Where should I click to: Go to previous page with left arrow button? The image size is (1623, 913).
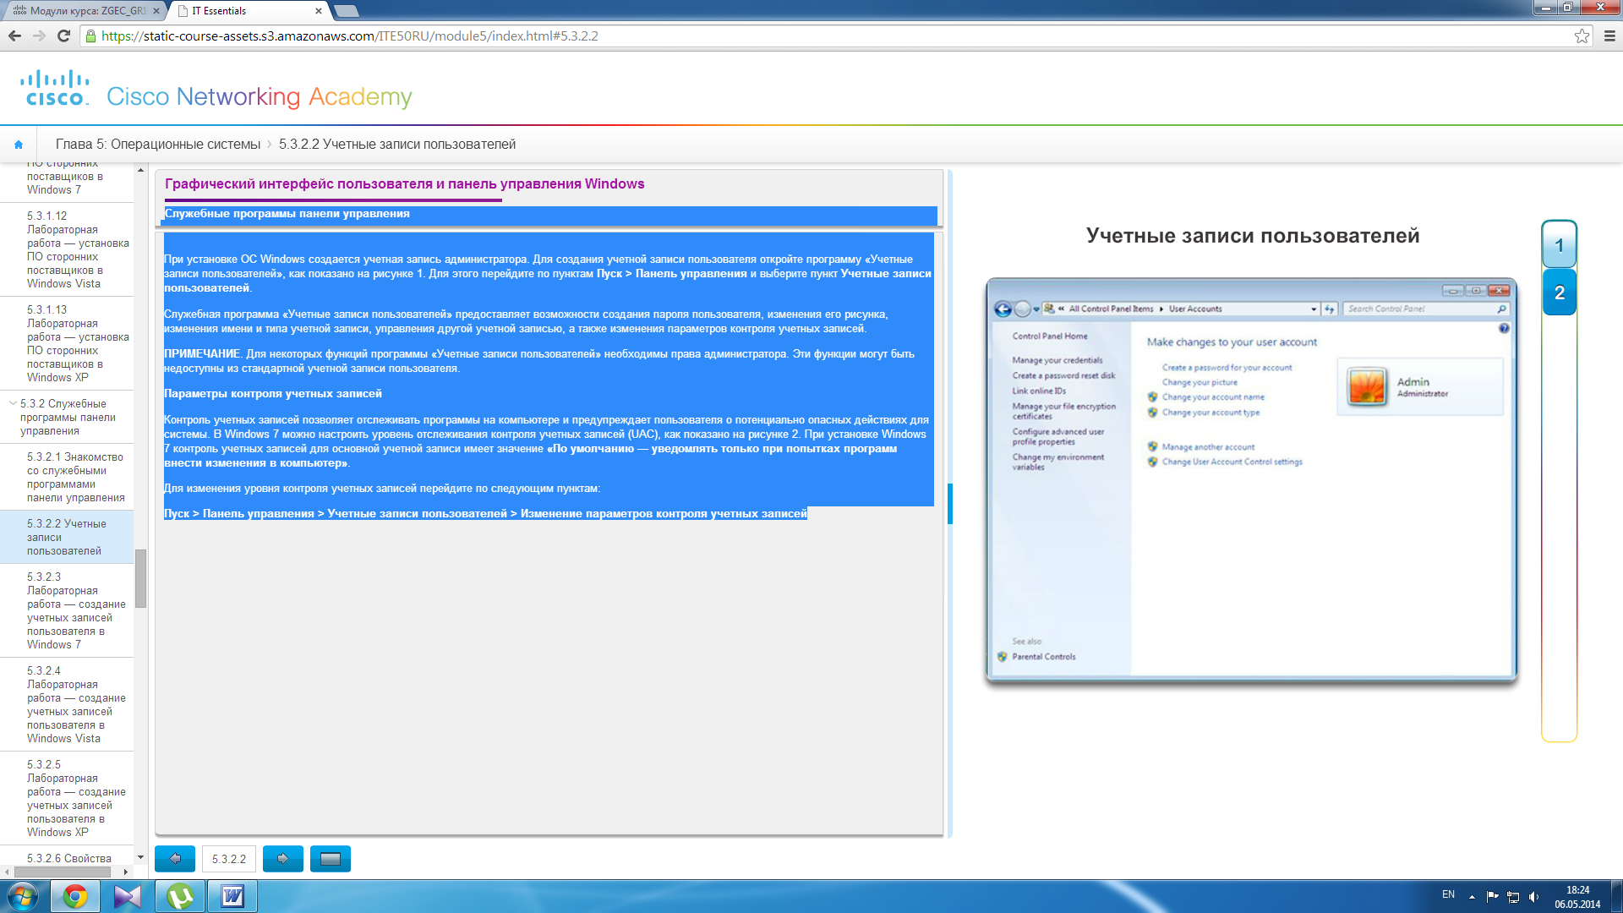point(175,859)
